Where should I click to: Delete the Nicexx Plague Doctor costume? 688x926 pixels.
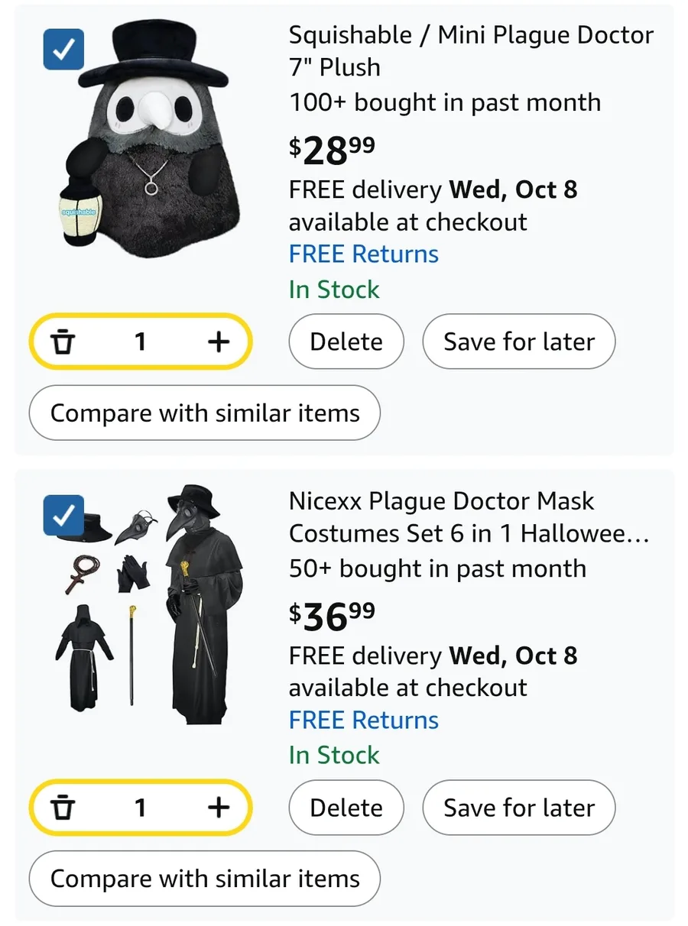click(x=346, y=808)
